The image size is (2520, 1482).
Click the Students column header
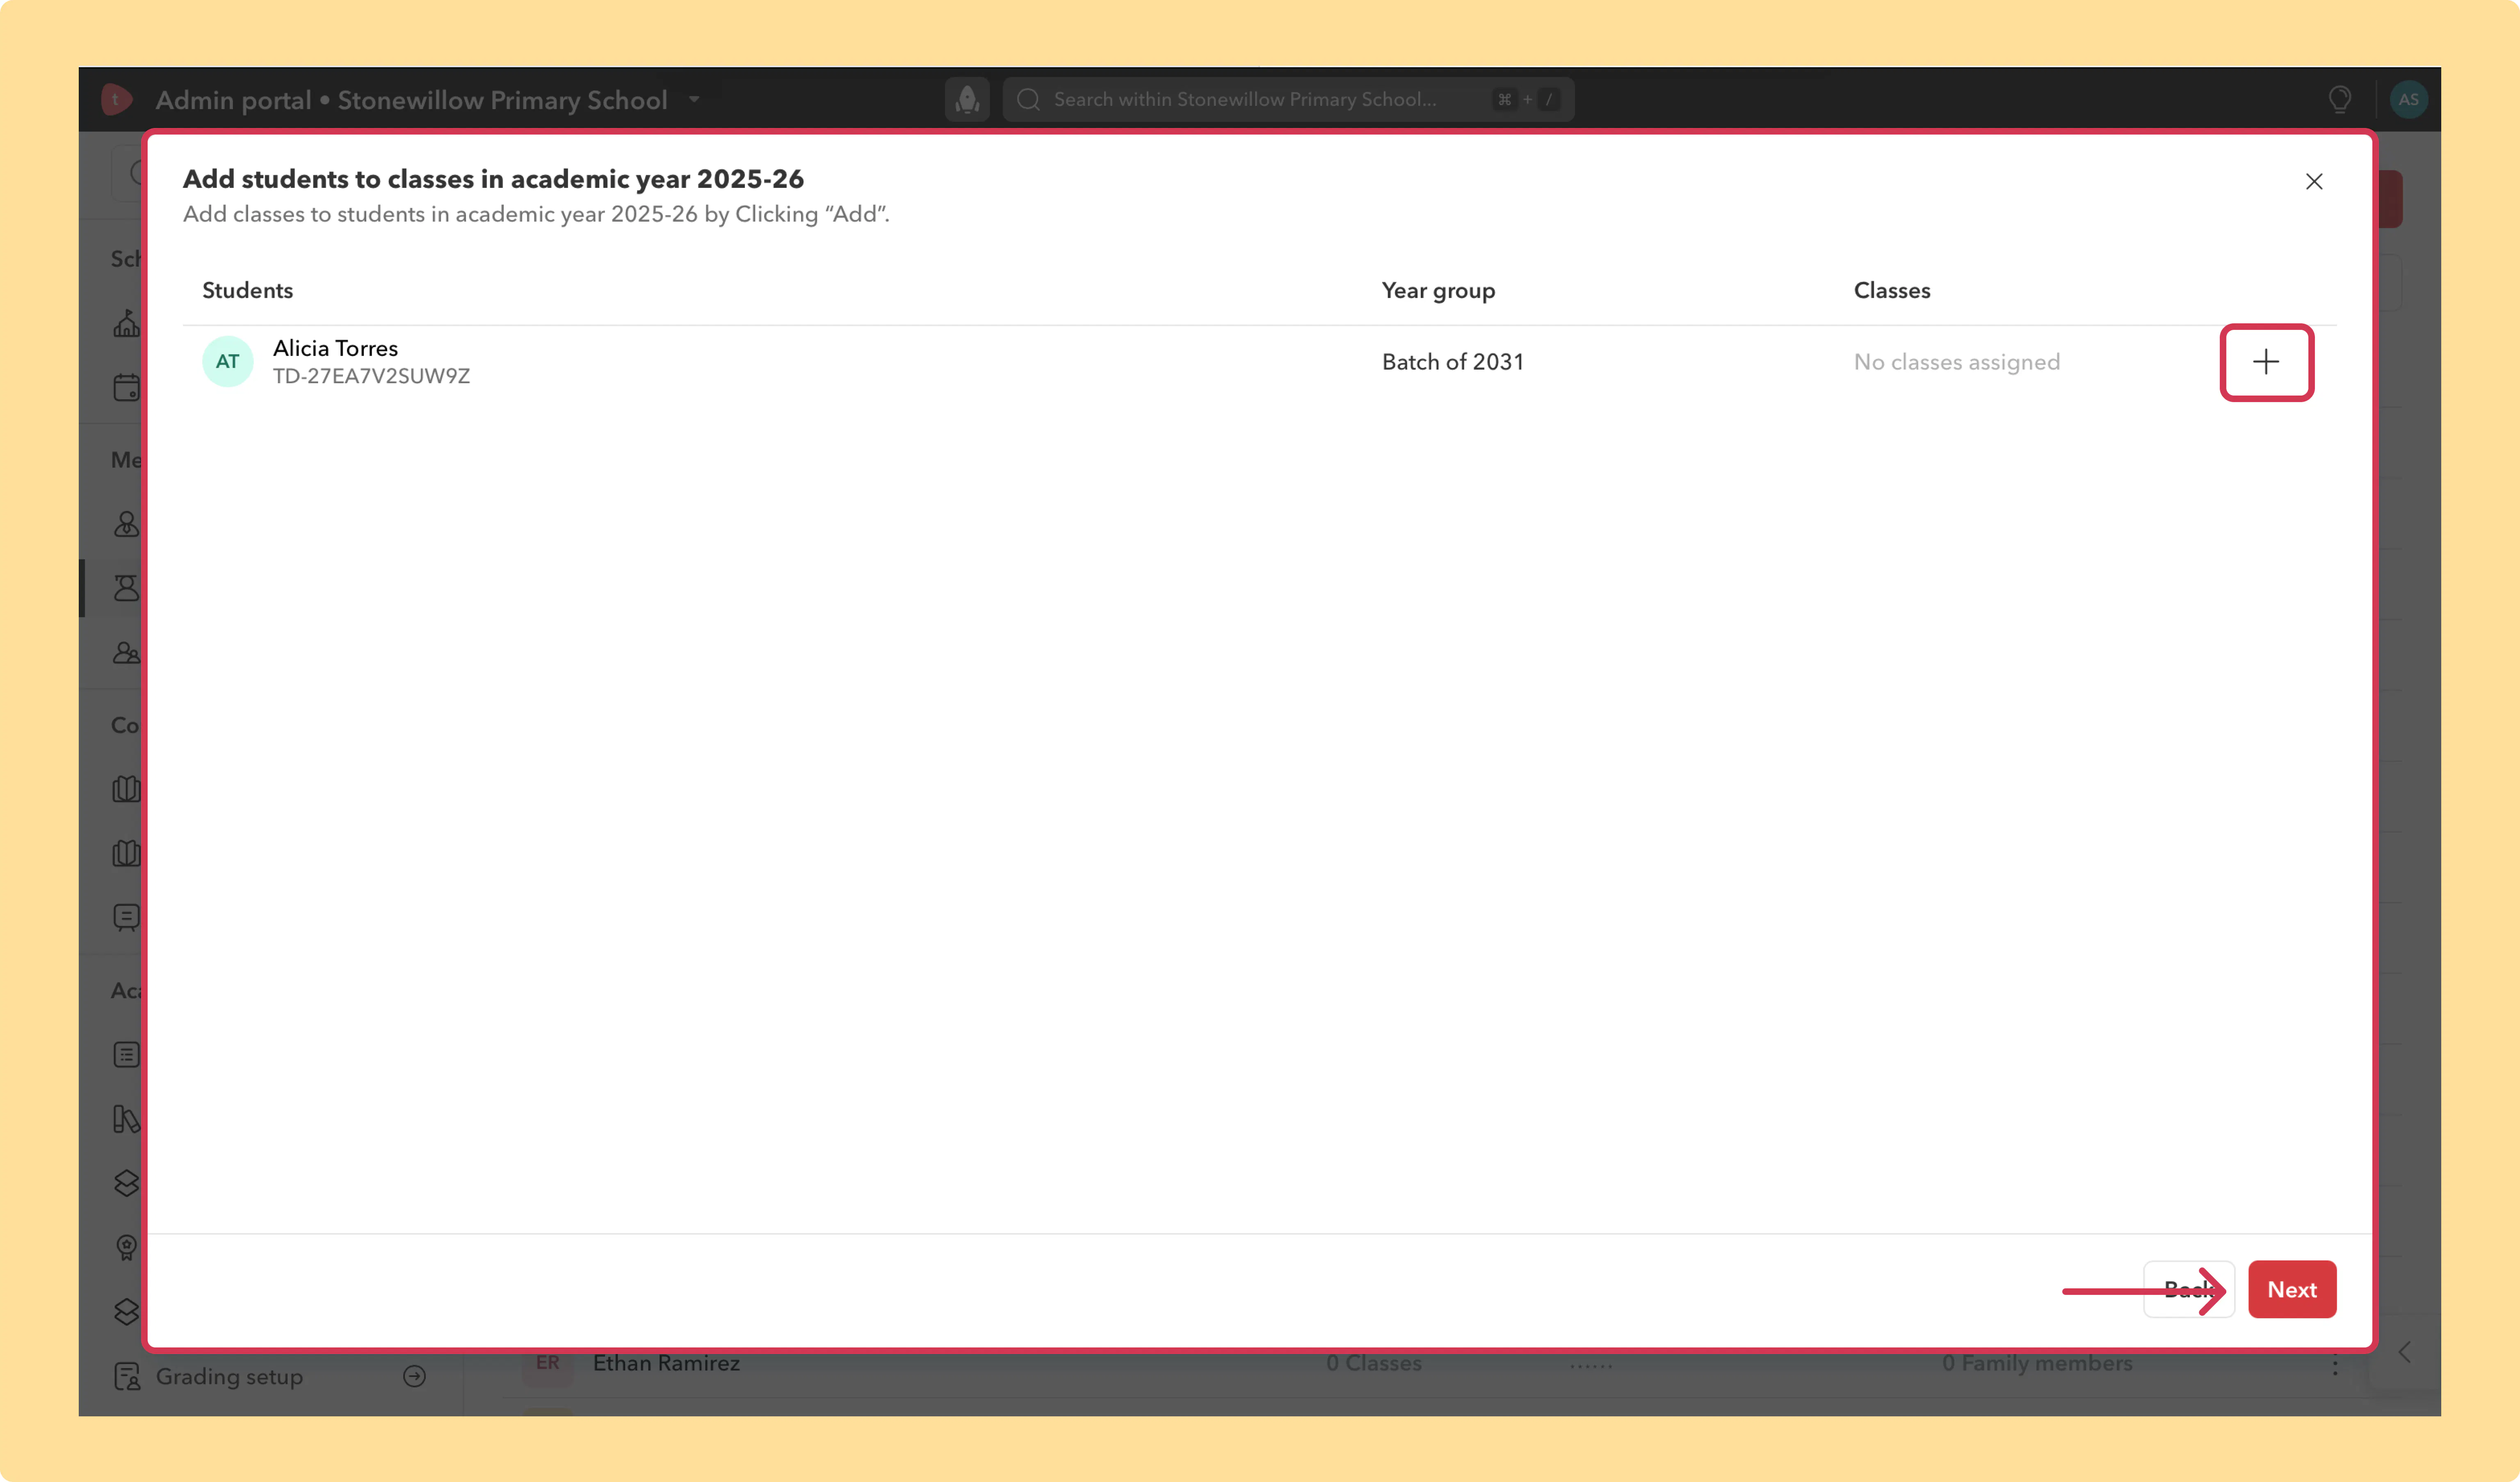pyautogui.click(x=248, y=290)
